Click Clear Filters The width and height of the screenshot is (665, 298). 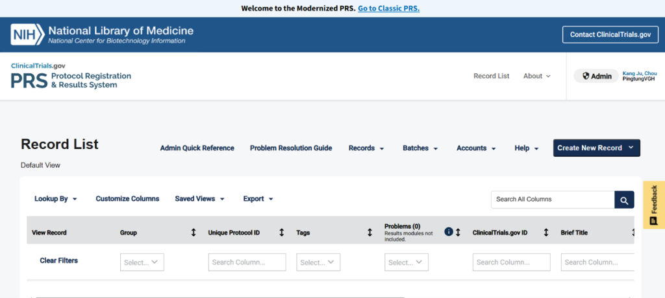[x=59, y=260]
